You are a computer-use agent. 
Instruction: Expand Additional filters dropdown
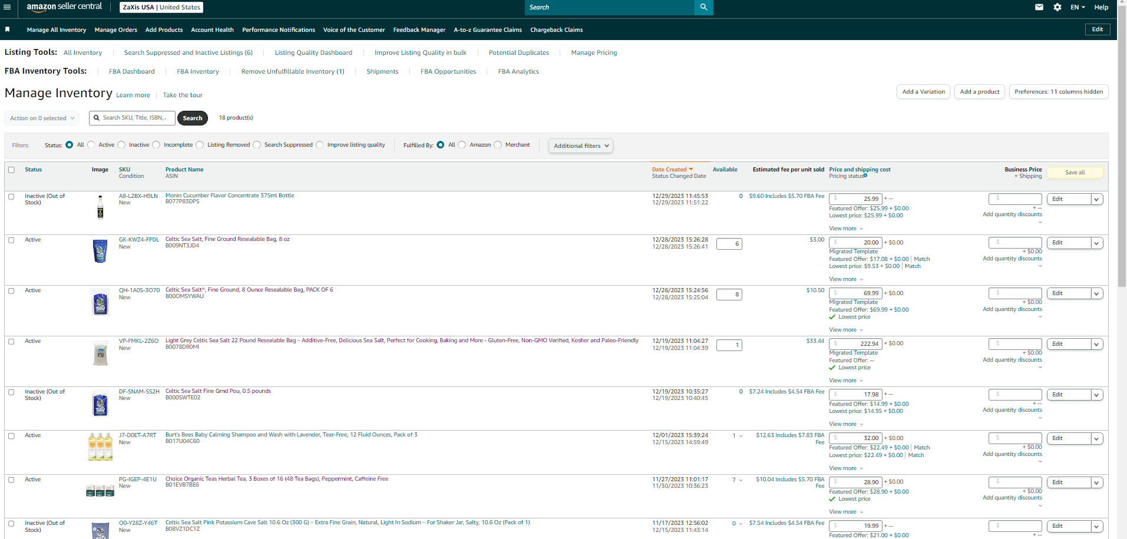click(x=581, y=146)
